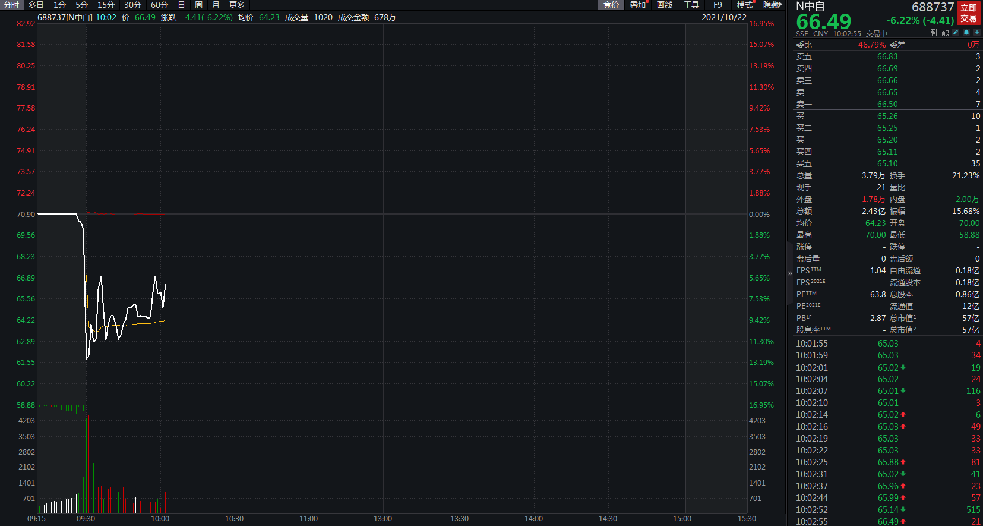983x526 pixels.
Task: Select the 15分 period tab
Action: 106,5
